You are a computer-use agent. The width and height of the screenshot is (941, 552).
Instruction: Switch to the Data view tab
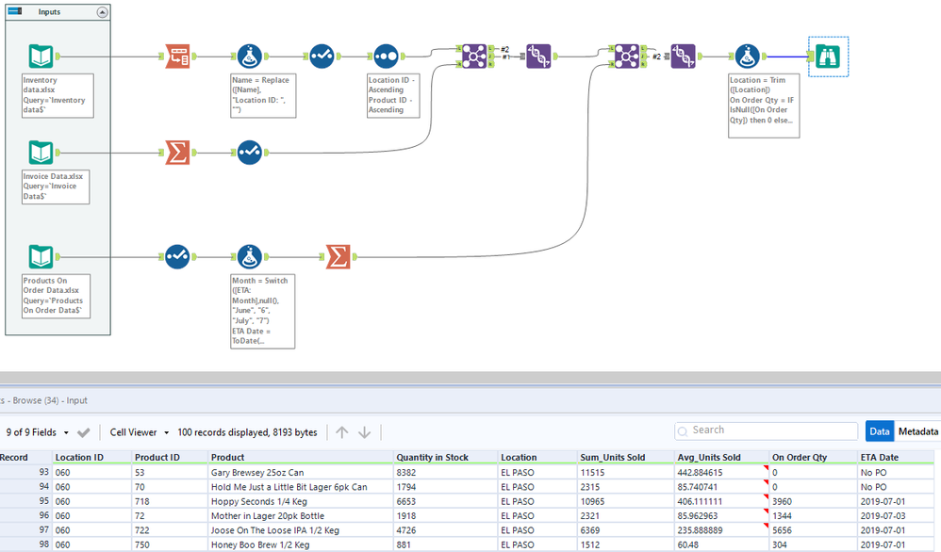click(879, 431)
